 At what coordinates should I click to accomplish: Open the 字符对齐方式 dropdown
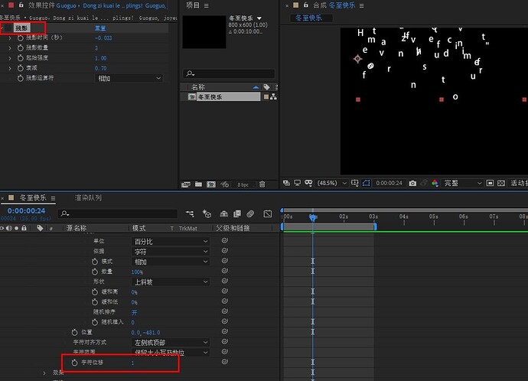(x=171, y=342)
